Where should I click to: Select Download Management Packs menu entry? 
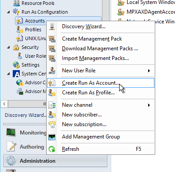pos(100,49)
